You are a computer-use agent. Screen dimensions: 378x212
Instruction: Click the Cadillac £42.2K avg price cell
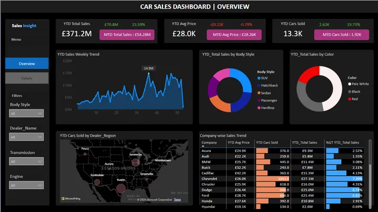point(240,173)
